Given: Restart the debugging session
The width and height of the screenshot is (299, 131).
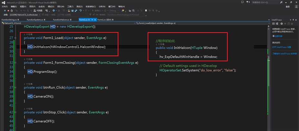Looking at the screenshot, I should pos(12,11).
